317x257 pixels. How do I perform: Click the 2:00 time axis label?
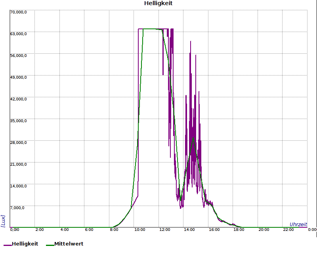pyautogui.click(x=39, y=230)
